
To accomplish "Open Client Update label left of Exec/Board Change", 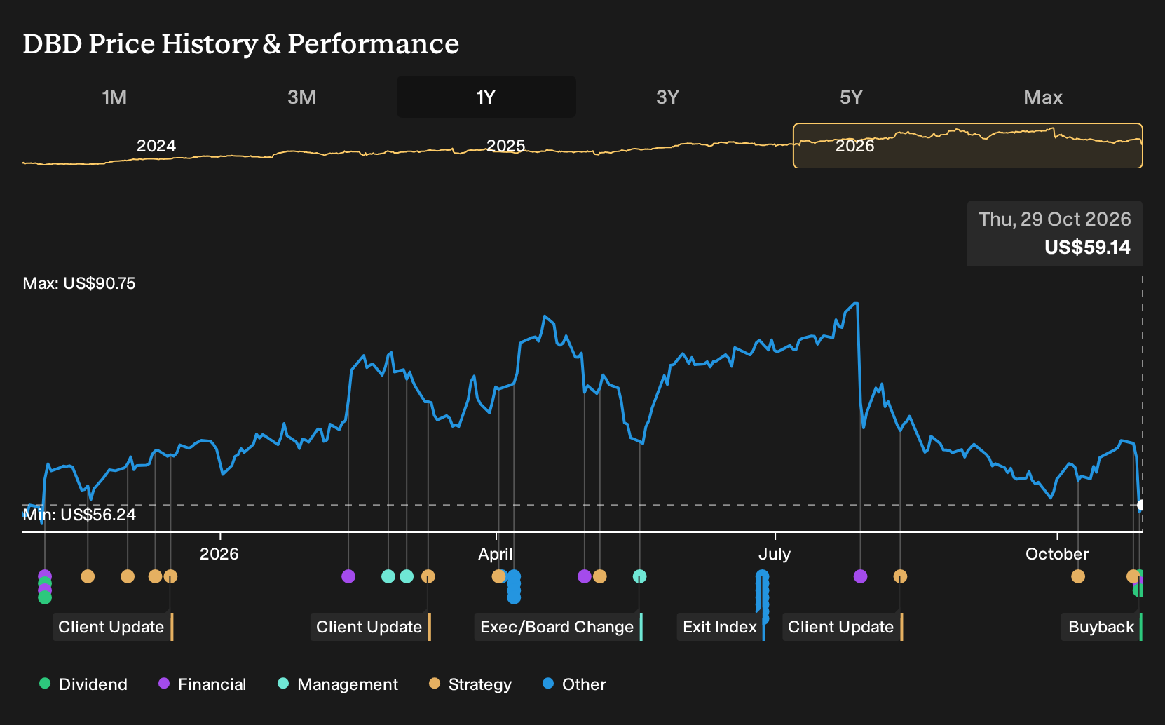I will (370, 627).
